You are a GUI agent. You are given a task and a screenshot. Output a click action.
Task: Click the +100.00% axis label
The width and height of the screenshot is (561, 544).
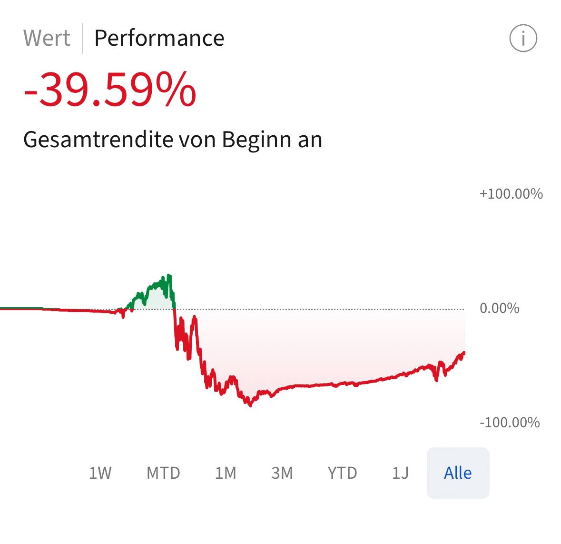(511, 194)
